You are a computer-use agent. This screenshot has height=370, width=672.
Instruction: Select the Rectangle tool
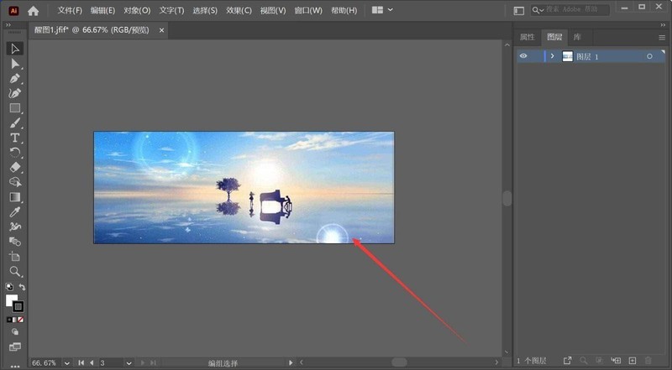point(15,108)
